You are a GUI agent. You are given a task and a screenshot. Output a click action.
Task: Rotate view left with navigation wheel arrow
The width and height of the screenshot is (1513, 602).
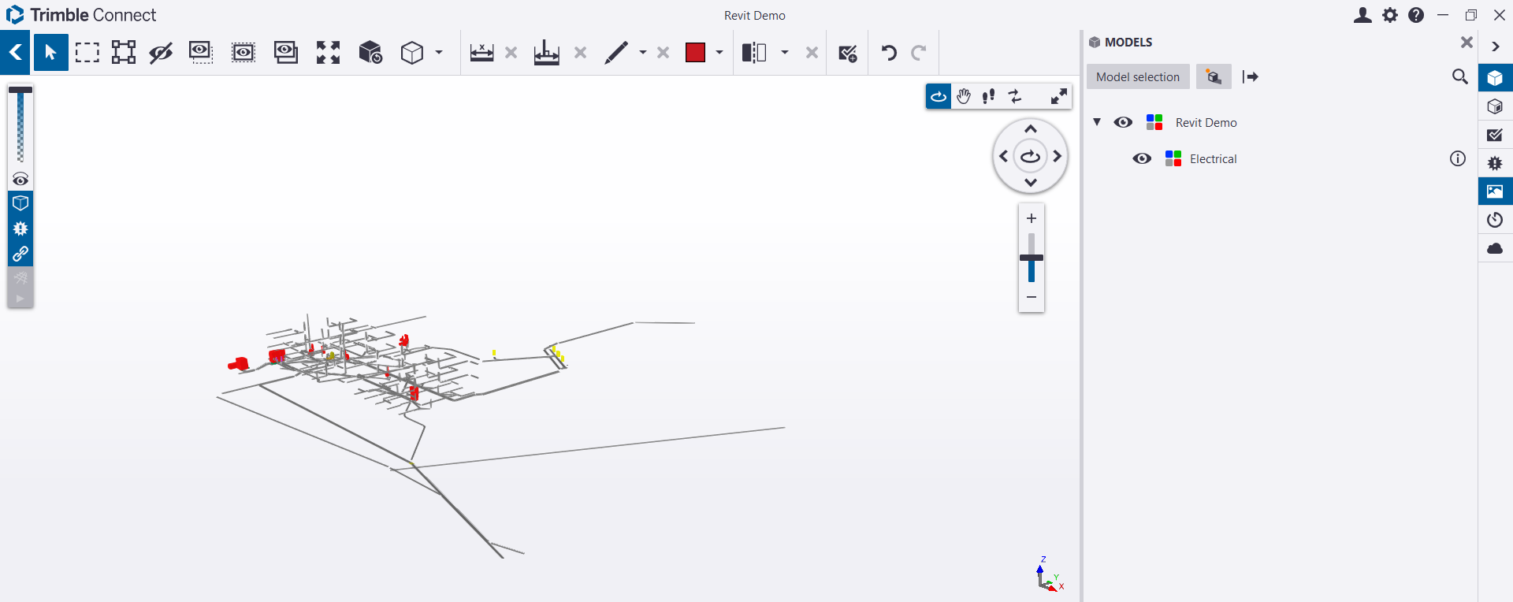click(1003, 156)
